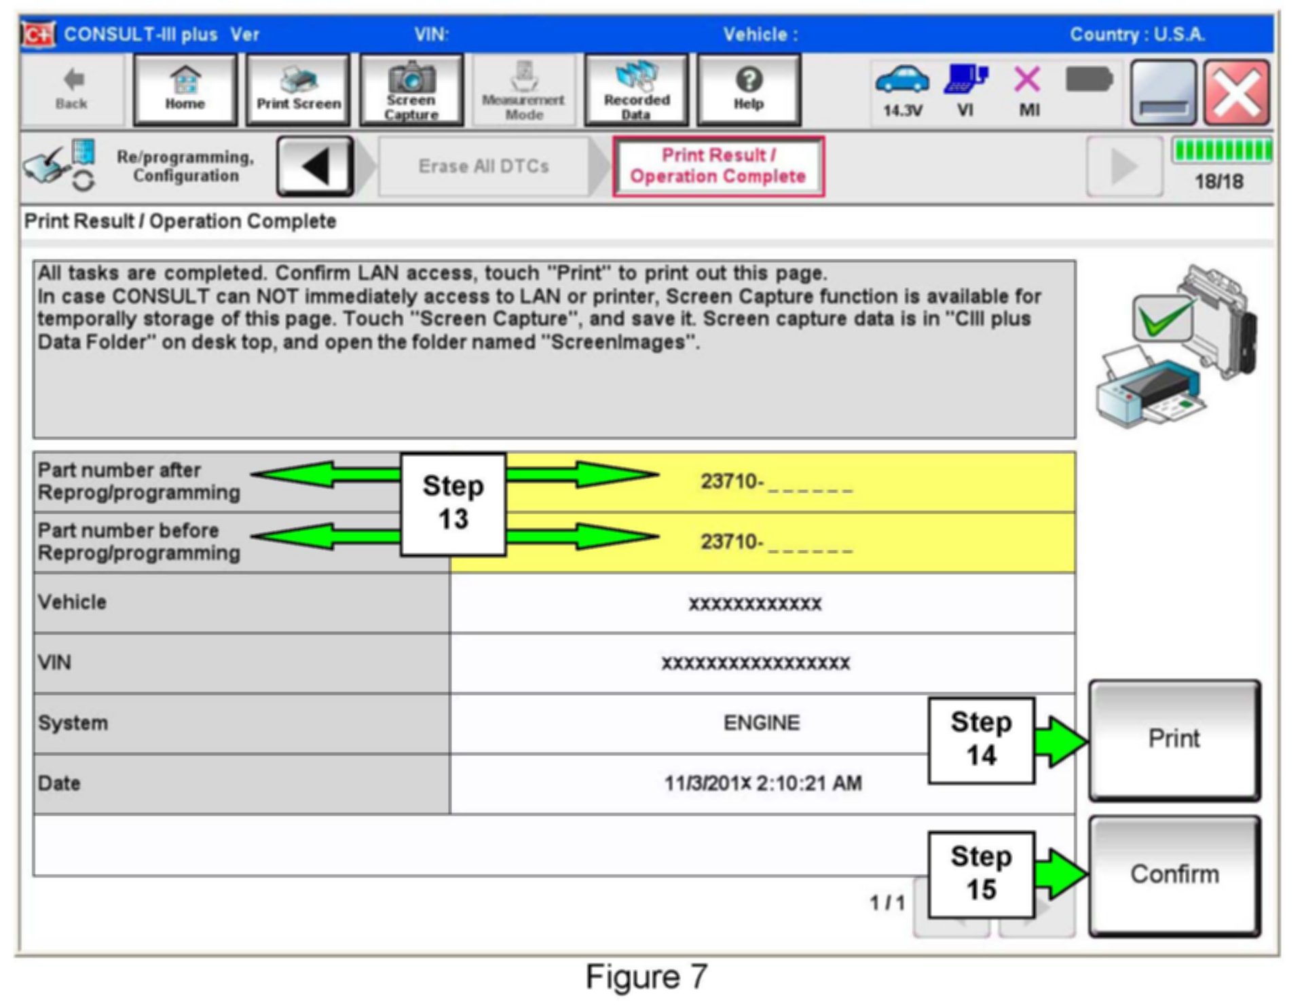Click the Home toolbar icon

point(185,90)
